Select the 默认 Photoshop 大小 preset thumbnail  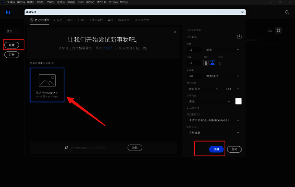point(47,85)
